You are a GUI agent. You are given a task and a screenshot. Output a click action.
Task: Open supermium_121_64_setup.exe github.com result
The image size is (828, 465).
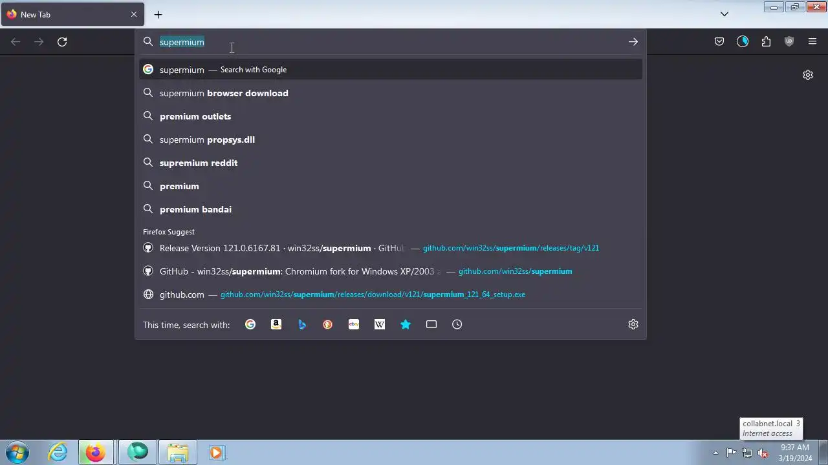(x=391, y=294)
